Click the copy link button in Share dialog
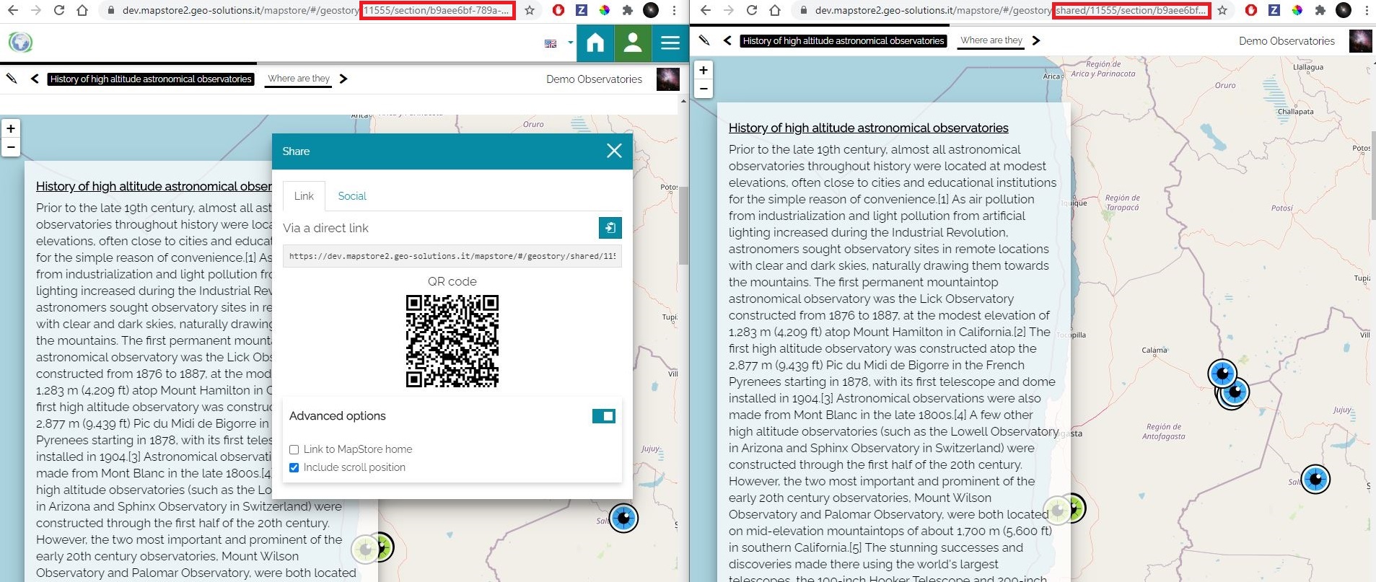Viewport: 1376px width, 582px height. click(610, 228)
